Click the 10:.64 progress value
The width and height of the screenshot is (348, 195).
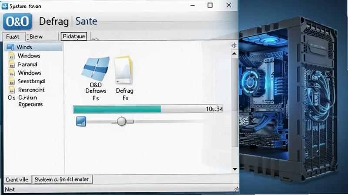pos(214,109)
